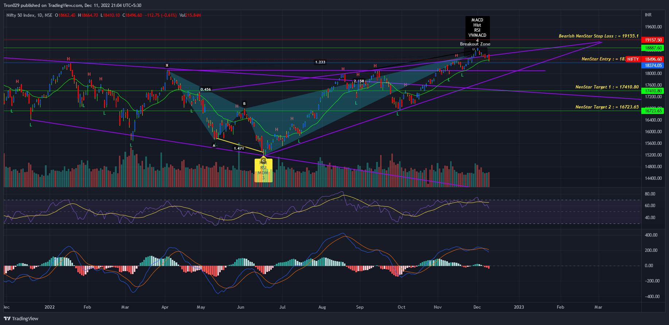Click the Vol 215.84M reading
Image resolution: width=669 pixels, height=325 pixels.
pos(190,15)
